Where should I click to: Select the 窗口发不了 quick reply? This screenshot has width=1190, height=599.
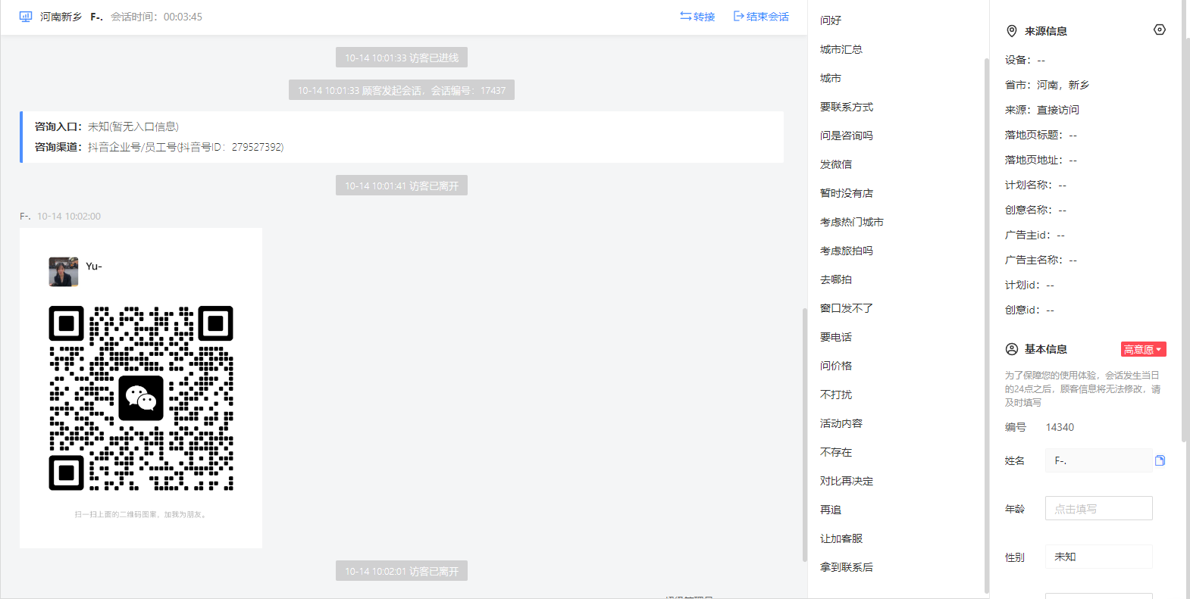(x=847, y=308)
